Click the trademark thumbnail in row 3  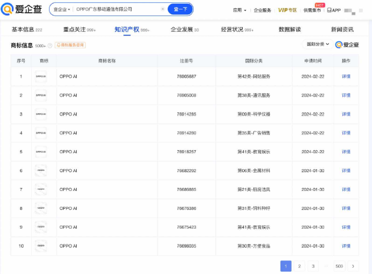pos(41,114)
